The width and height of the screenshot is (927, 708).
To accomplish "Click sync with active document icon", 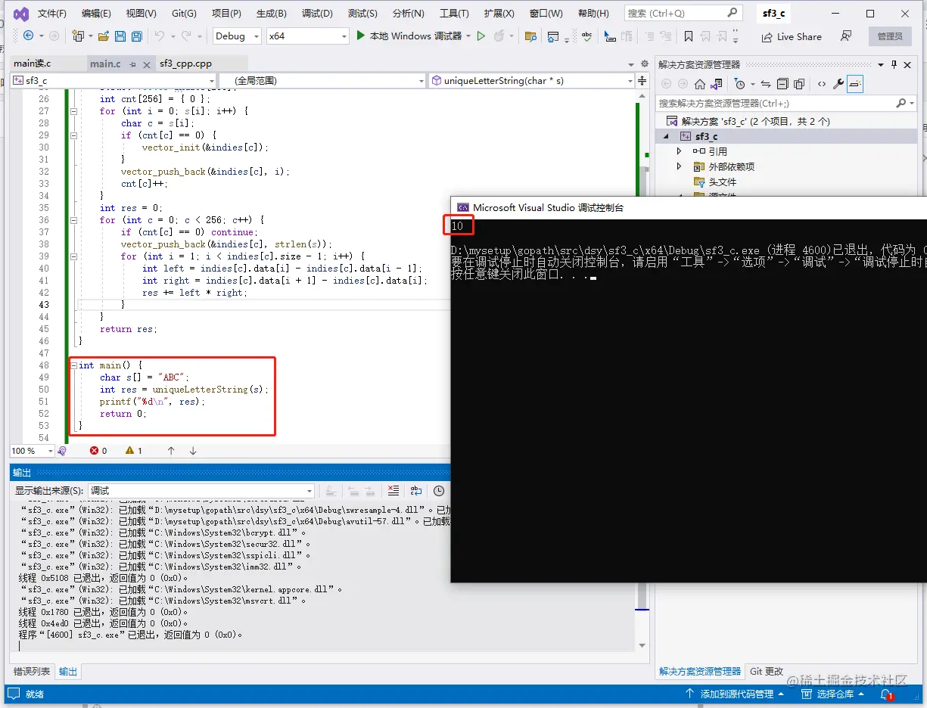I will (766, 84).
